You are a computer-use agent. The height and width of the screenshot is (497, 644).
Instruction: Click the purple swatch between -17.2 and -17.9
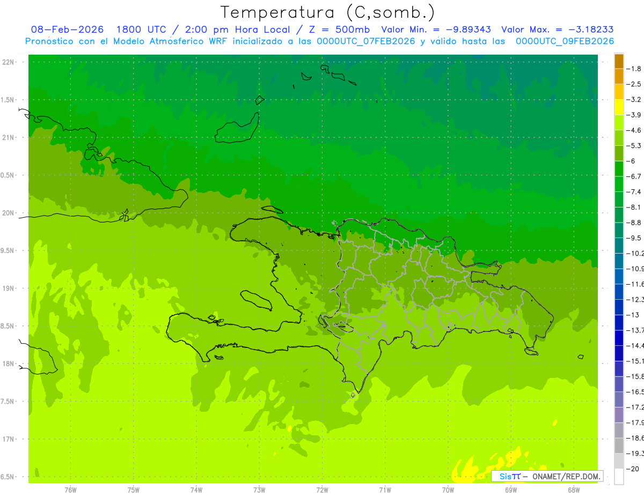click(619, 415)
